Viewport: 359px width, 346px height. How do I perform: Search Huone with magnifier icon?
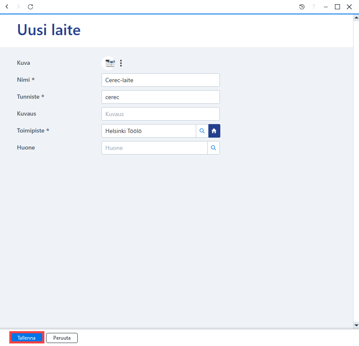[214, 148]
